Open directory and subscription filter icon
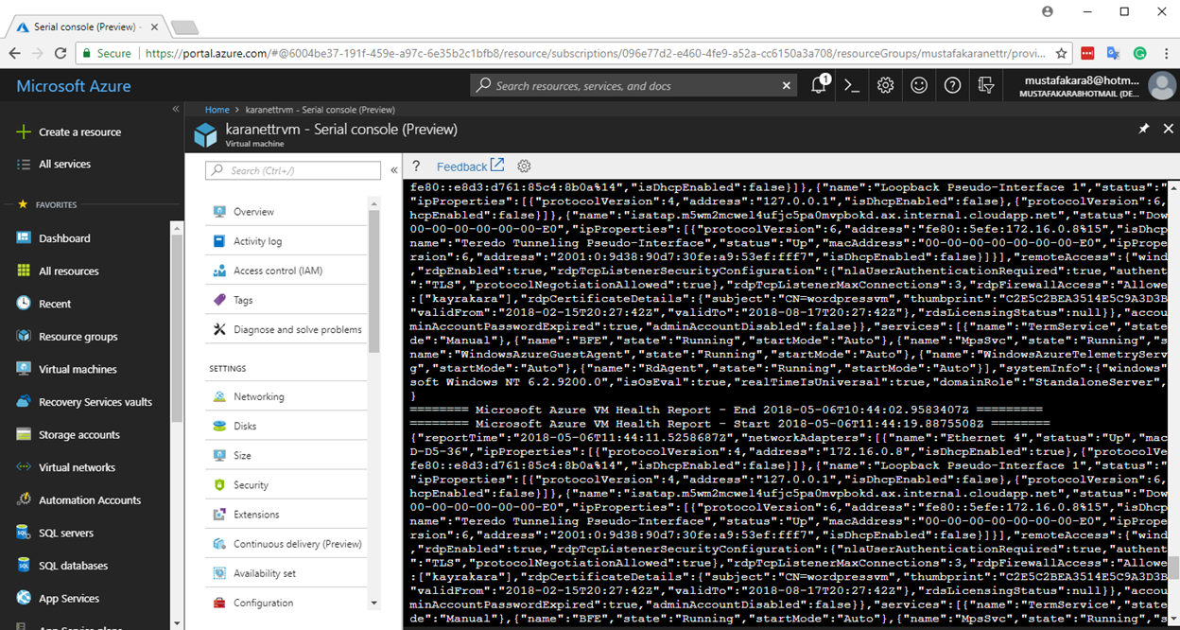This screenshot has width=1180, height=630. pos(986,85)
